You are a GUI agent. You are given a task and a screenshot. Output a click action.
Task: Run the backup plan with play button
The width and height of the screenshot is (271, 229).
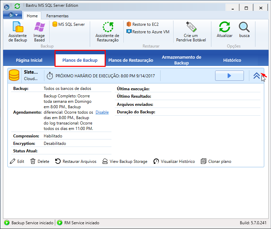(229, 76)
